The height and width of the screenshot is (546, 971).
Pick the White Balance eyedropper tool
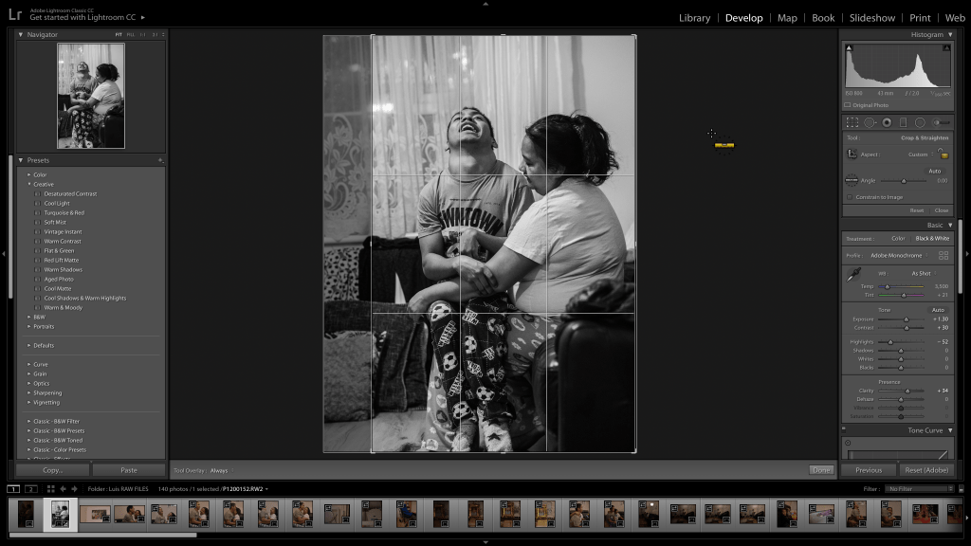(853, 275)
